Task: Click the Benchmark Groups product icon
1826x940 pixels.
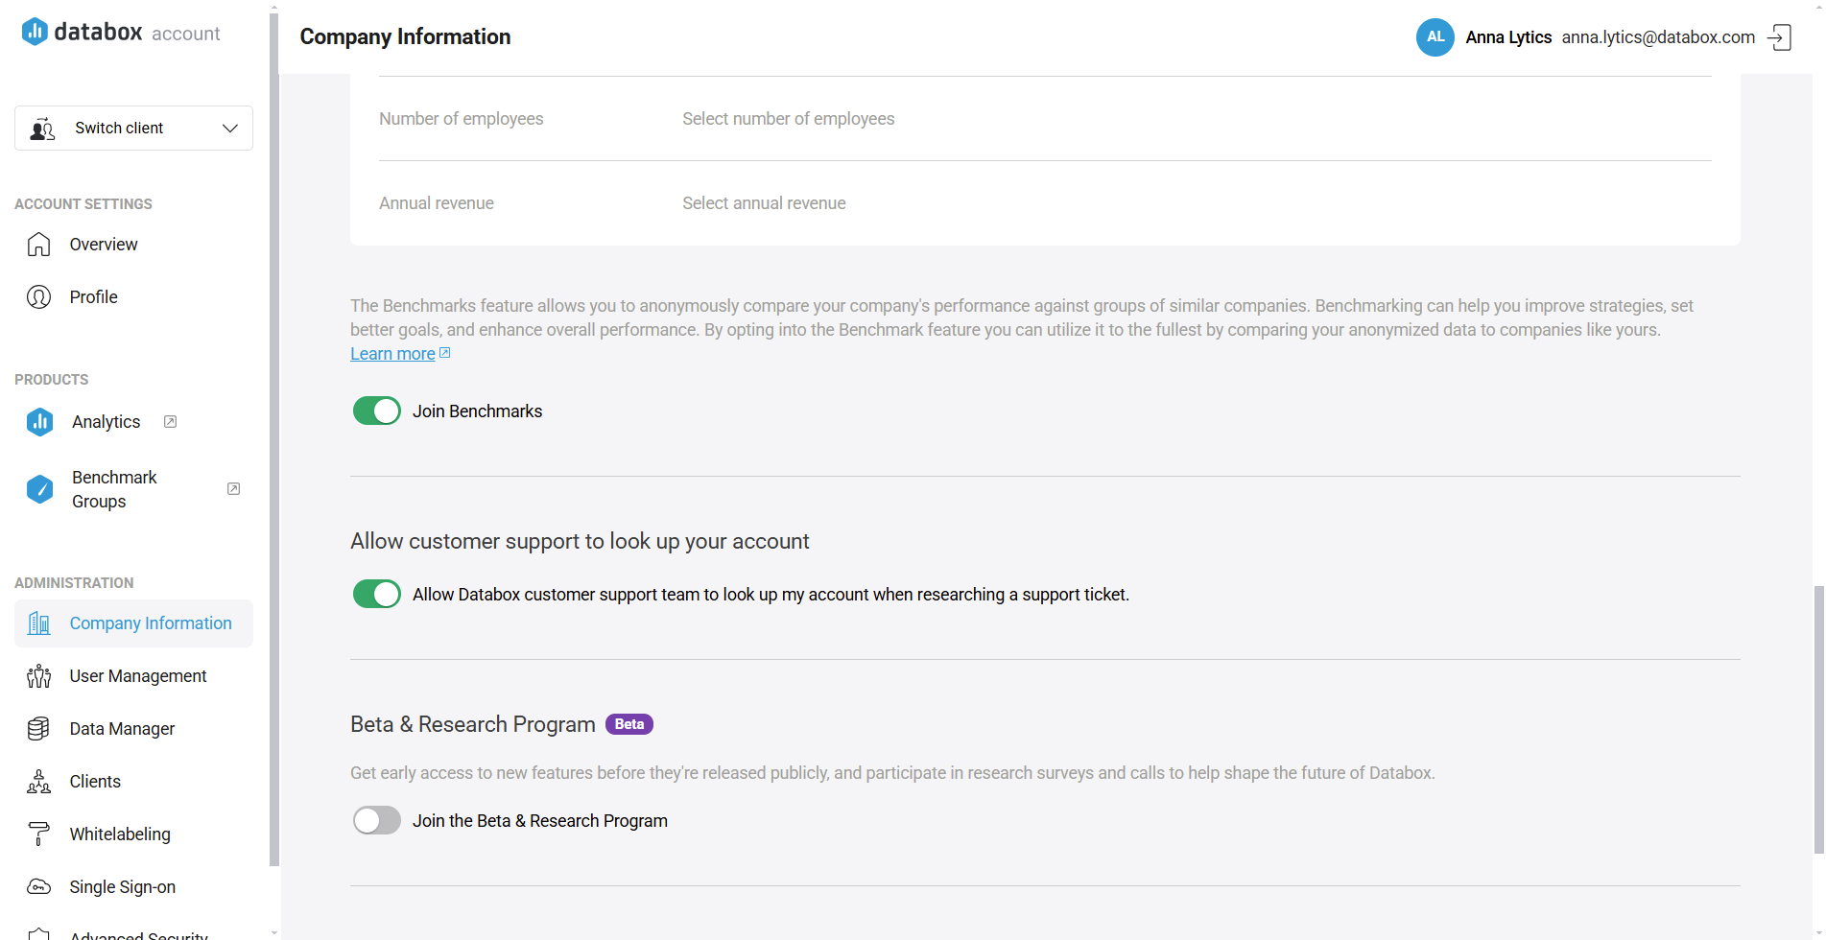Action: click(x=39, y=489)
